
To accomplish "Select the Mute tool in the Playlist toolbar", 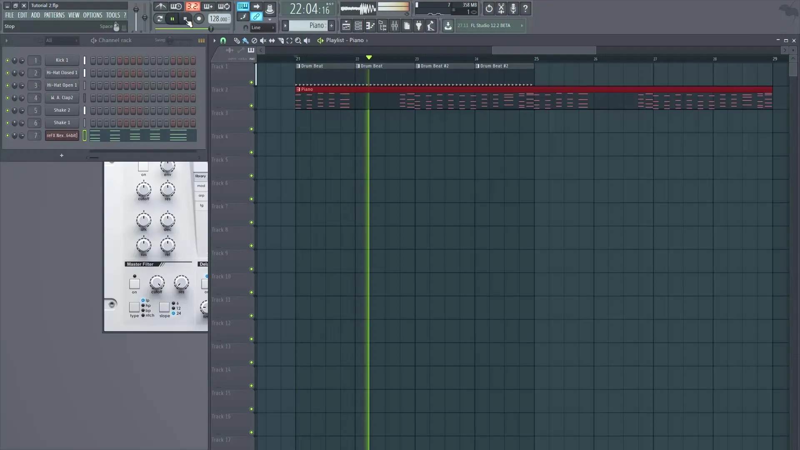I will pos(263,40).
